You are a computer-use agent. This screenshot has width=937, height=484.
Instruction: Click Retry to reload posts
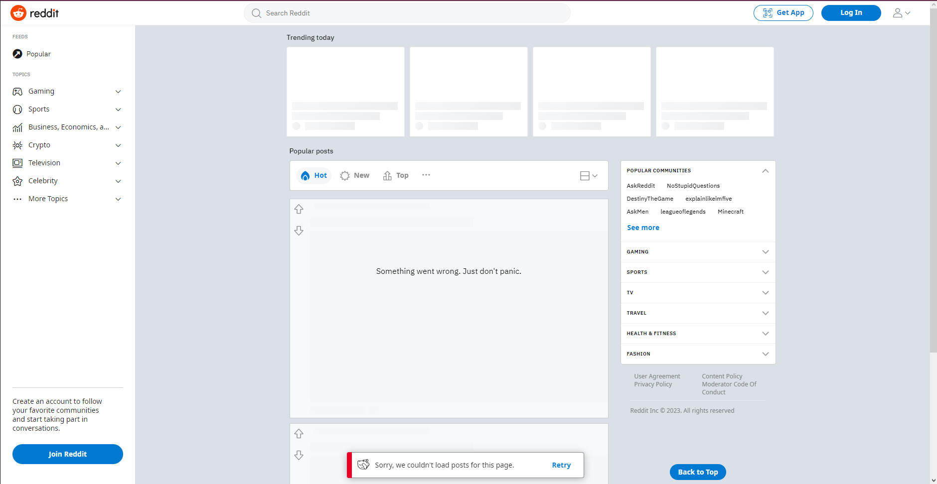point(561,465)
